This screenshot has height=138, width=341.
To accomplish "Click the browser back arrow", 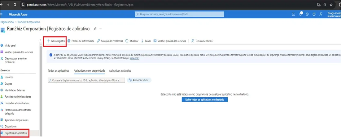I will 1,5.
